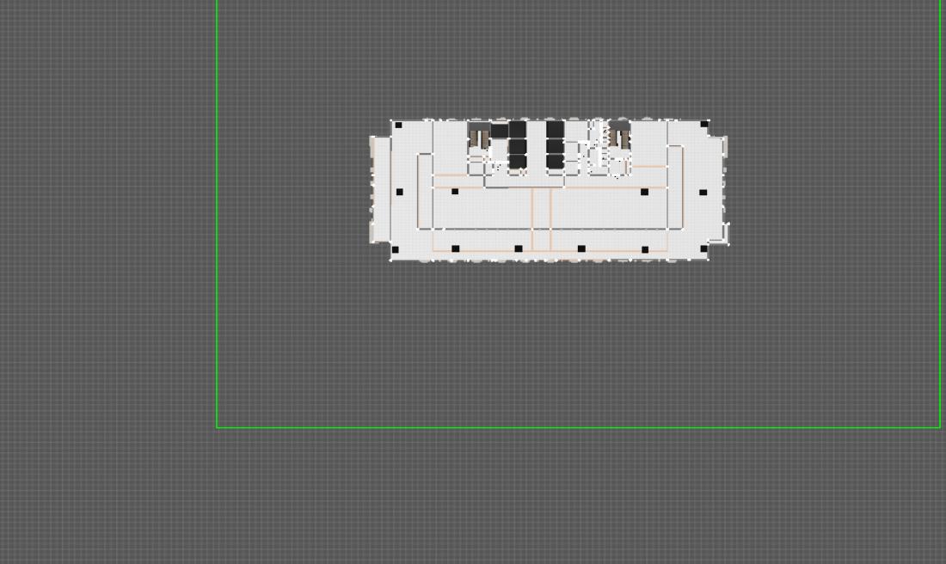Select the bottom-left corner structural column
The image size is (946, 564).
[396, 250]
